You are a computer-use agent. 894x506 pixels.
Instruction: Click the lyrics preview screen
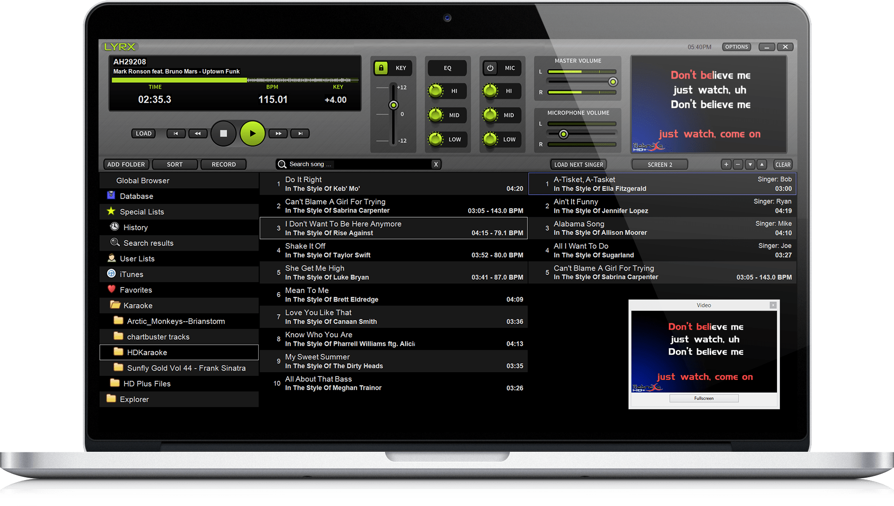point(709,104)
